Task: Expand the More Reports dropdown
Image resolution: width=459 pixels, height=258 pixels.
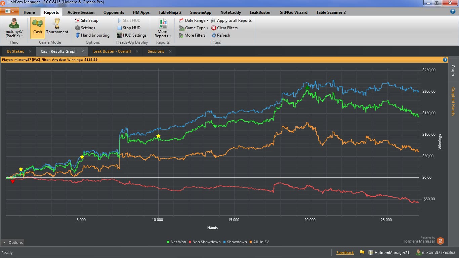Action: 163,28
